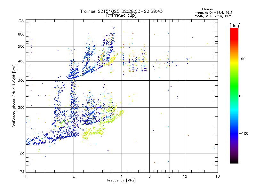Click the y-axis '75' tick label
Image resolution: width=256 pixels, height=192 pixels.
(x=22, y=172)
